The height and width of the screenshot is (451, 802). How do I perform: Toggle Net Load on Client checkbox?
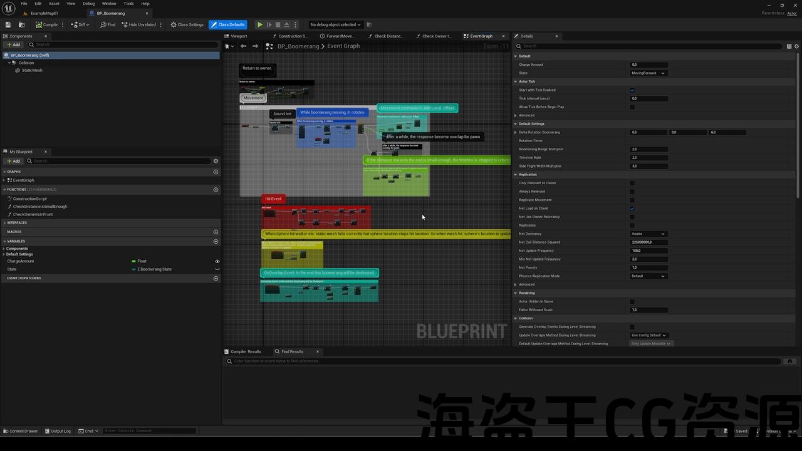click(x=632, y=209)
